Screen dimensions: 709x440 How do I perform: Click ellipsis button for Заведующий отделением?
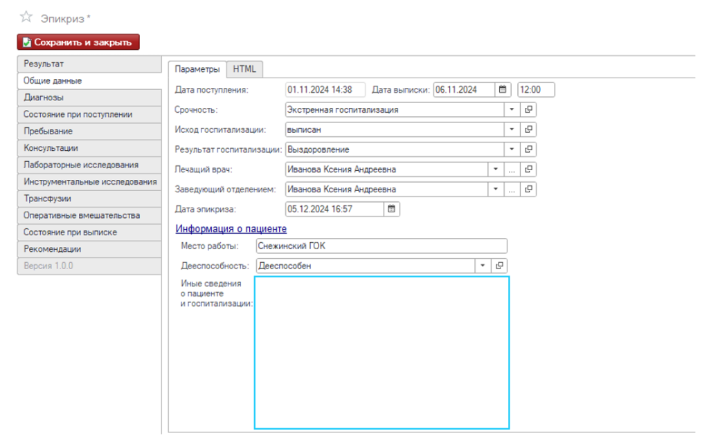tap(512, 190)
